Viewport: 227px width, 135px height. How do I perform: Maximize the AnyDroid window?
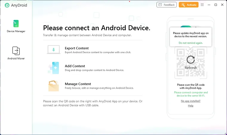point(216,5)
